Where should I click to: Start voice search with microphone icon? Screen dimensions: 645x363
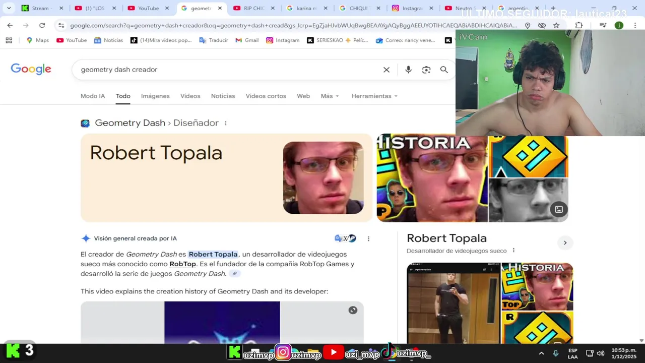(x=408, y=70)
